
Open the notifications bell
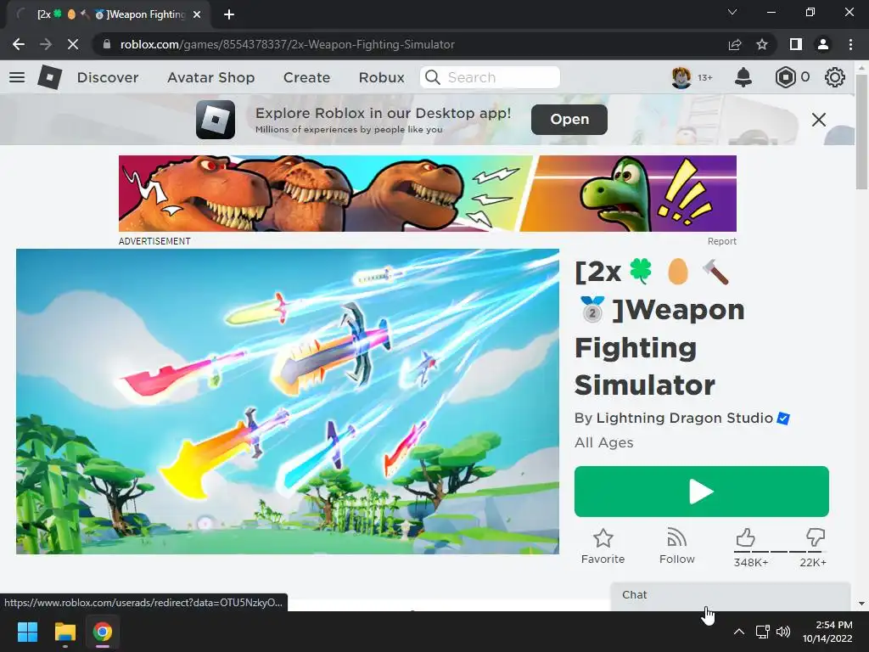pos(743,77)
